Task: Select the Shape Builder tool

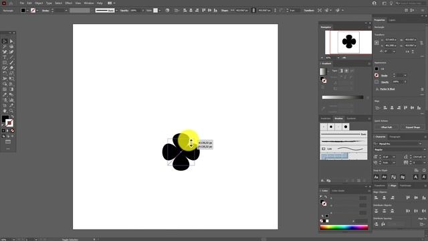Action: coord(5,84)
